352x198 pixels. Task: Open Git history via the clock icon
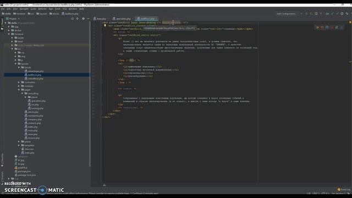[342, 14]
